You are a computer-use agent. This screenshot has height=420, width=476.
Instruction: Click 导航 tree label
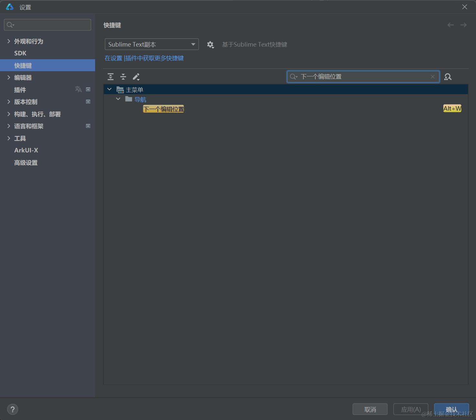coord(140,99)
